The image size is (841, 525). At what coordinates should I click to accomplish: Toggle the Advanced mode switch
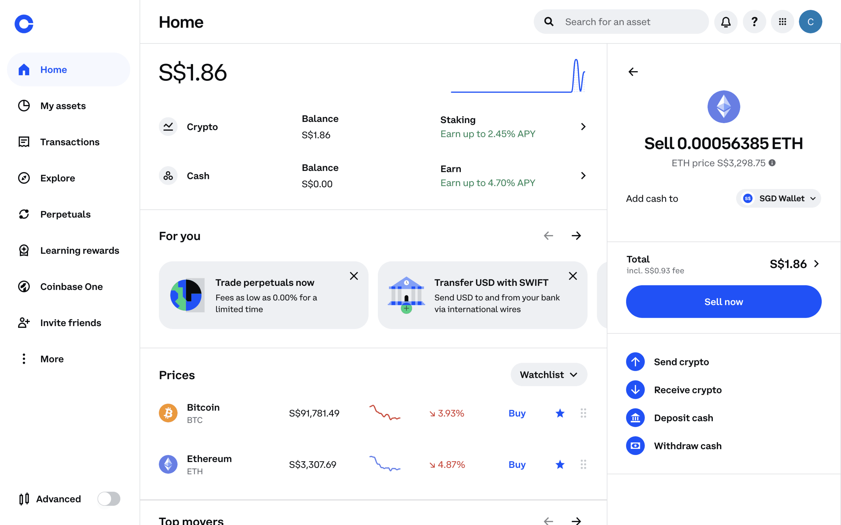(x=109, y=499)
